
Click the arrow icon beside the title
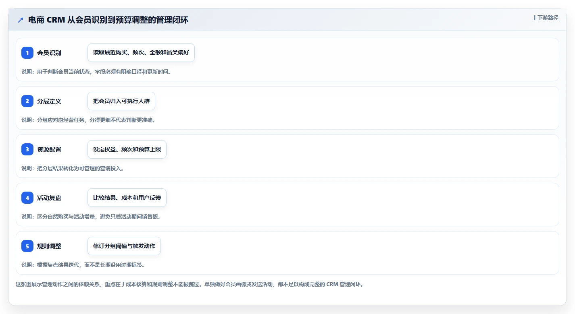click(21, 20)
